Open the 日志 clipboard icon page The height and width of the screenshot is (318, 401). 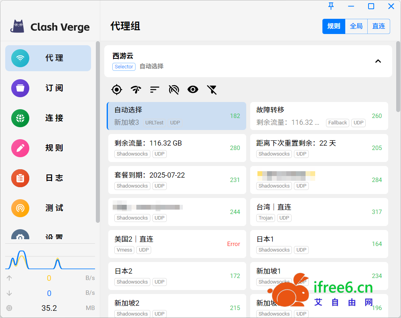point(20,178)
